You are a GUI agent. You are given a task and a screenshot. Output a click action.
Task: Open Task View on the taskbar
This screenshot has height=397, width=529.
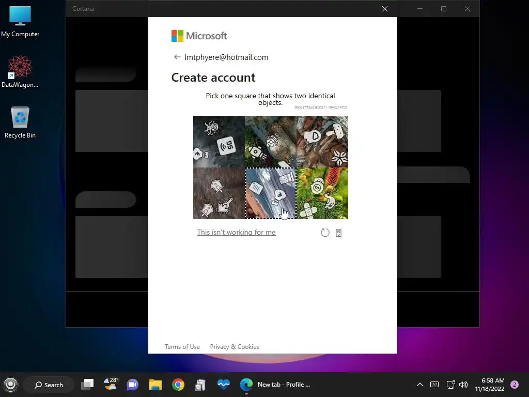[x=87, y=385]
